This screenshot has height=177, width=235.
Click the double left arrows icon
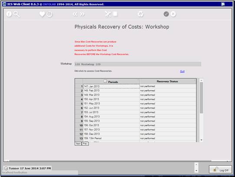point(75,14)
